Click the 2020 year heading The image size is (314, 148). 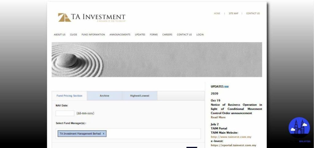[x=214, y=93]
